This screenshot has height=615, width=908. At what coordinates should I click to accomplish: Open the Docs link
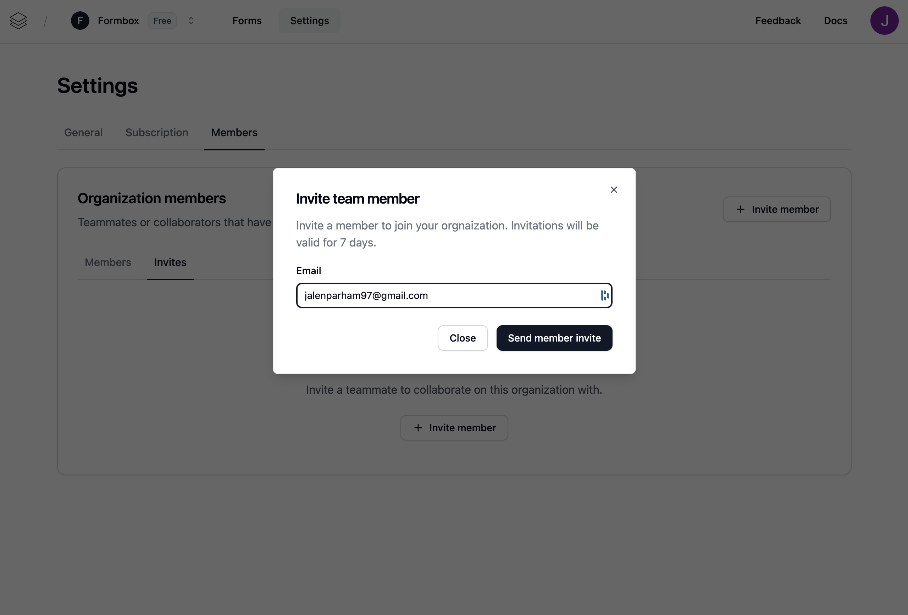coord(835,21)
